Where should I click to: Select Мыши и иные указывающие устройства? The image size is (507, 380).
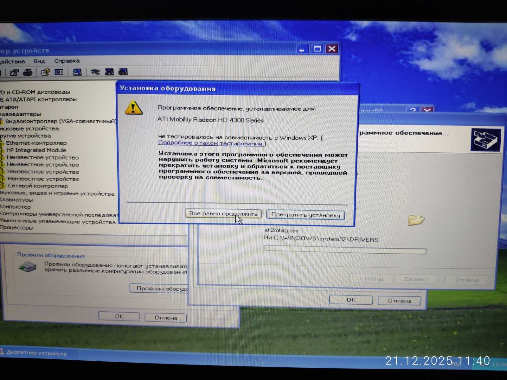[x=58, y=222]
